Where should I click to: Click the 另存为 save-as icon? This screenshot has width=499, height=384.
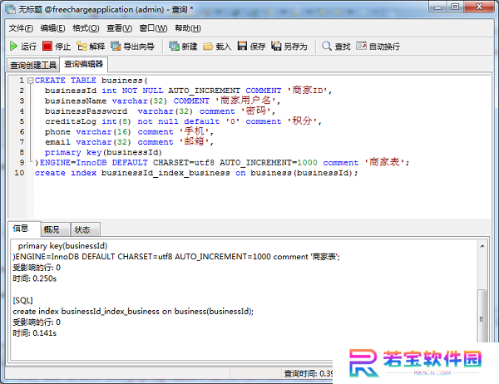(x=276, y=47)
